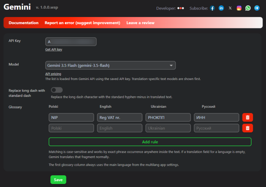Click the Glossary section label
266x187 pixels.
[15, 107]
